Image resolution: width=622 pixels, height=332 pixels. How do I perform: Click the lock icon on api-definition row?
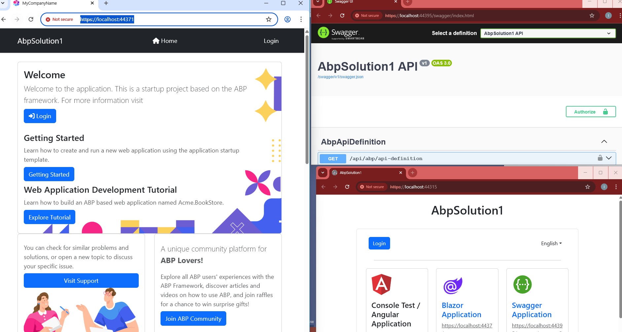click(600, 158)
